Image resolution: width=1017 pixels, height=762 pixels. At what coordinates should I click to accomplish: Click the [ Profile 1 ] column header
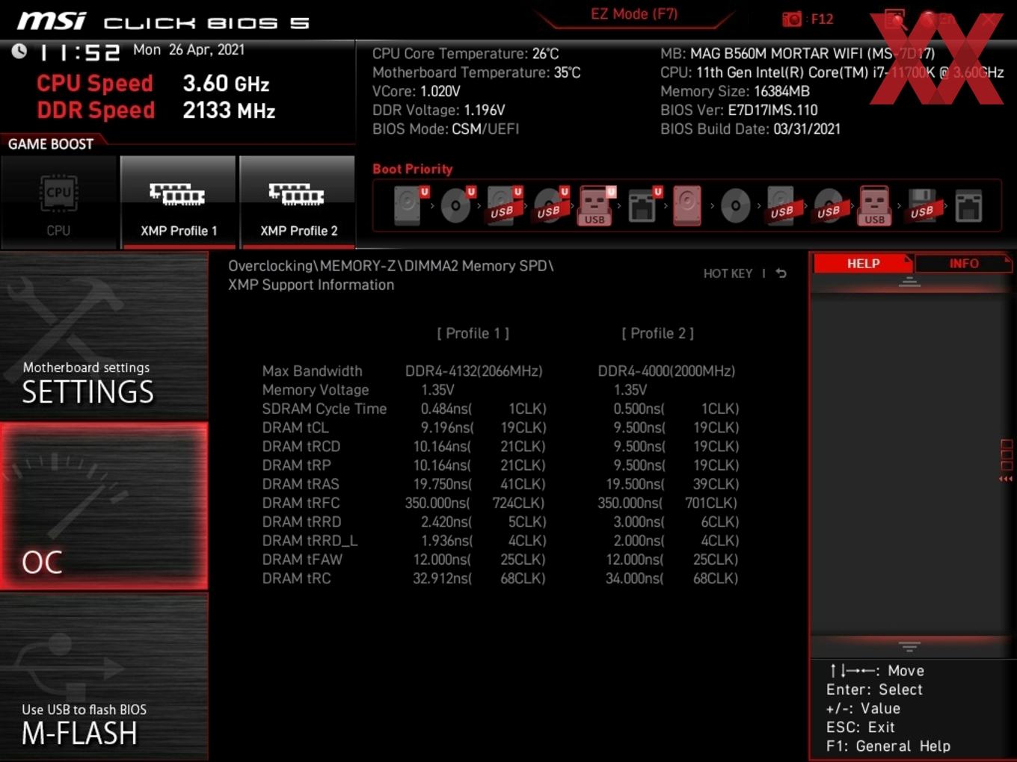point(473,333)
